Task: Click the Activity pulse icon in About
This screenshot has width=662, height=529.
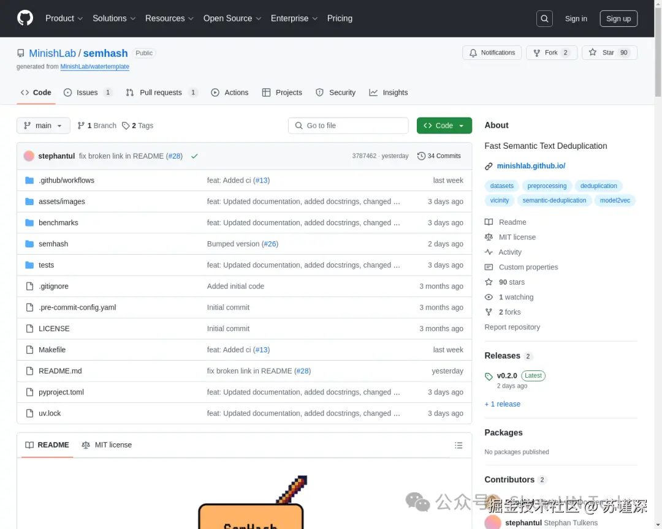Action: 489,252
